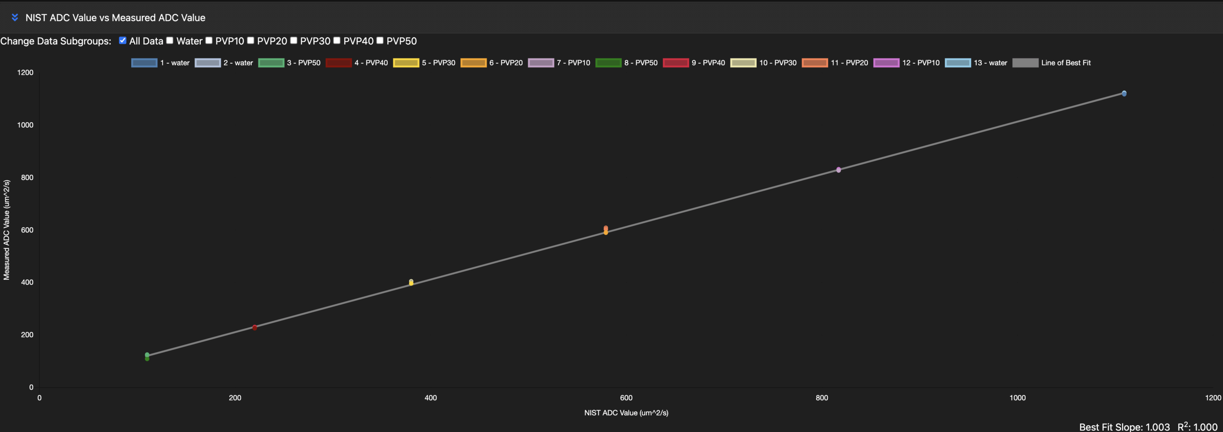Click the dark red PVP40 data point

tap(254, 328)
